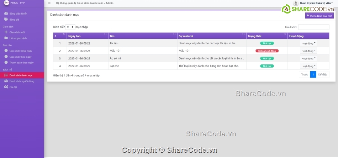Click the PBRMS logo in sidebar

6,3
